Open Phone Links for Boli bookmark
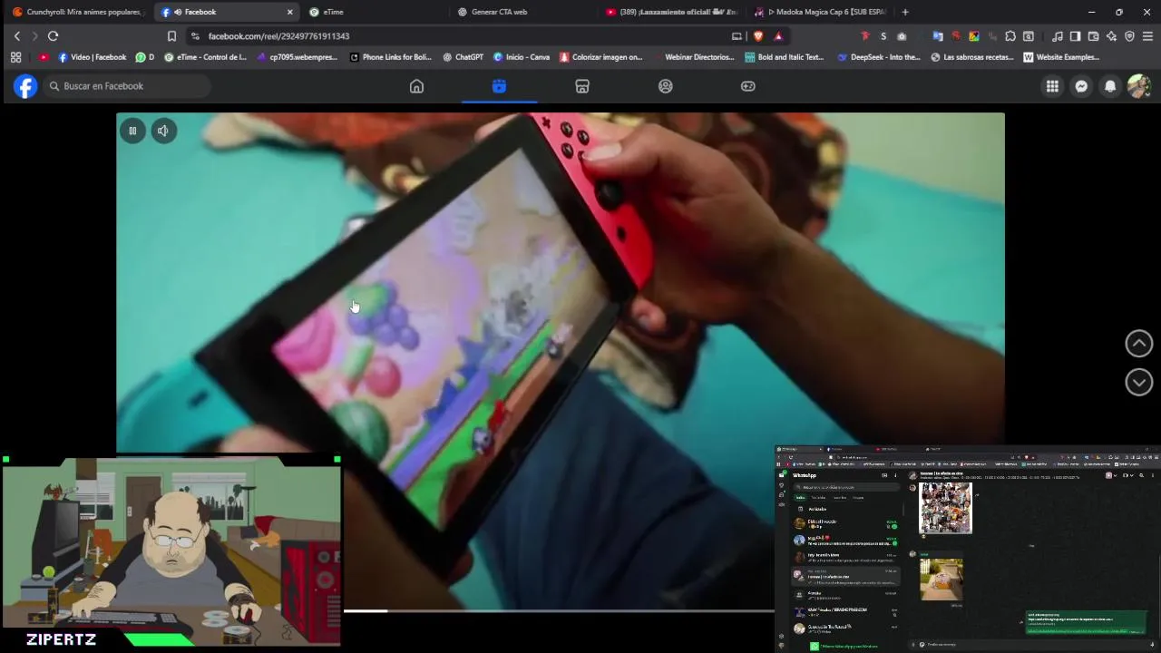 coord(390,57)
